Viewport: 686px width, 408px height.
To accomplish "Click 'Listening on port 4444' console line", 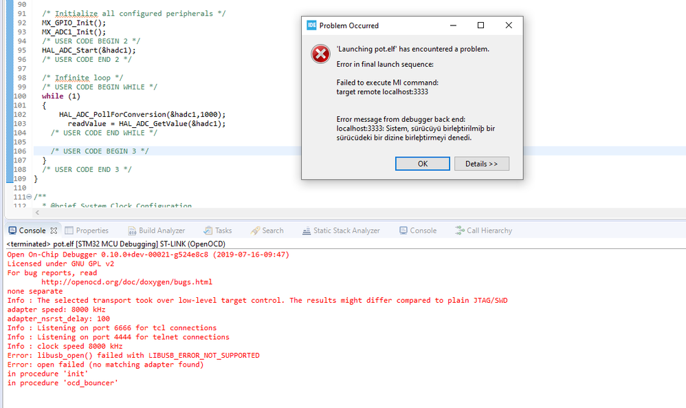I will (118, 337).
